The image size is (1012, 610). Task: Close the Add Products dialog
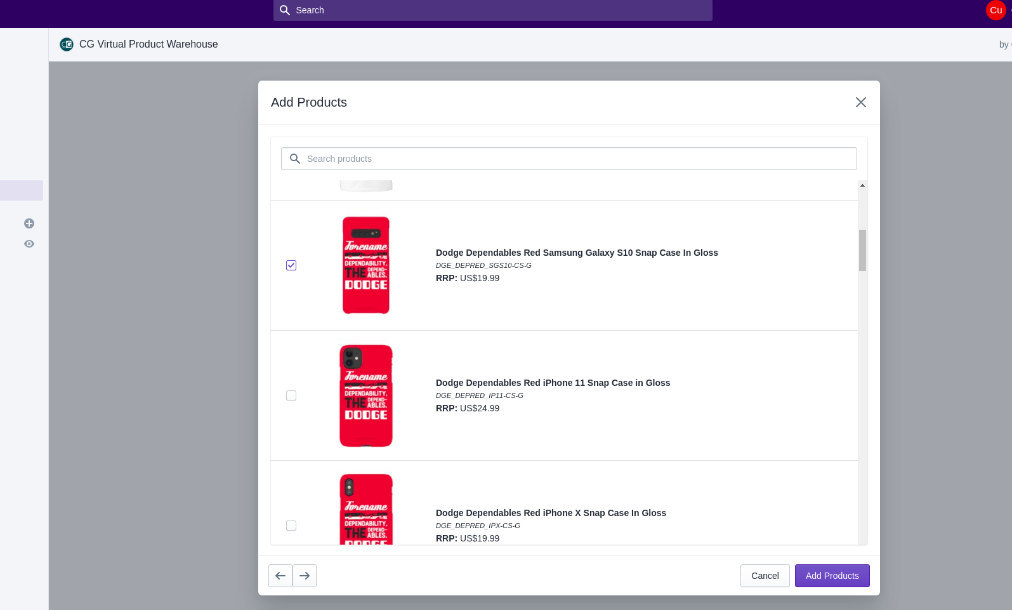coord(861,102)
